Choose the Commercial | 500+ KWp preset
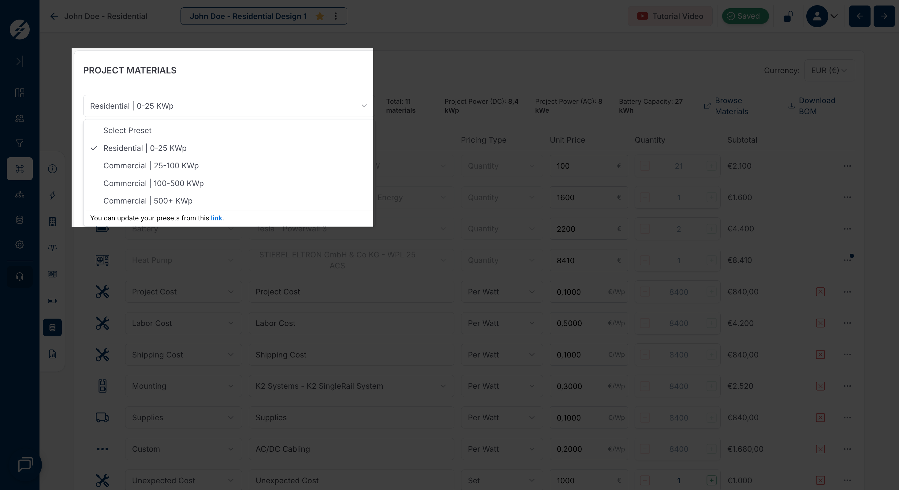This screenshot has width=899, height=490. [x=147, y=201]
